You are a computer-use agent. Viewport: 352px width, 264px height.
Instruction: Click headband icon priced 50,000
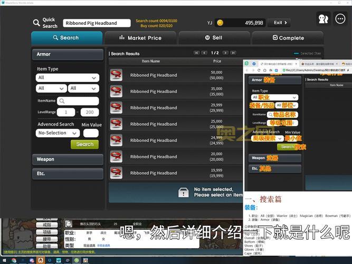(x=116, y=75)
